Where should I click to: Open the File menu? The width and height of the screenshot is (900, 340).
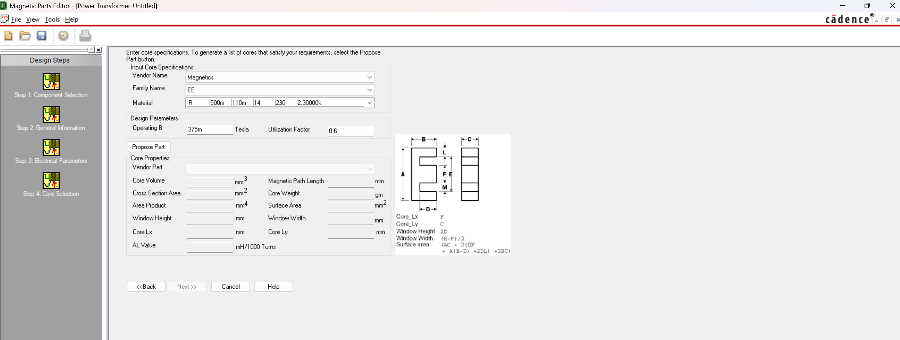pyautogui.click(x=16, y=19)
